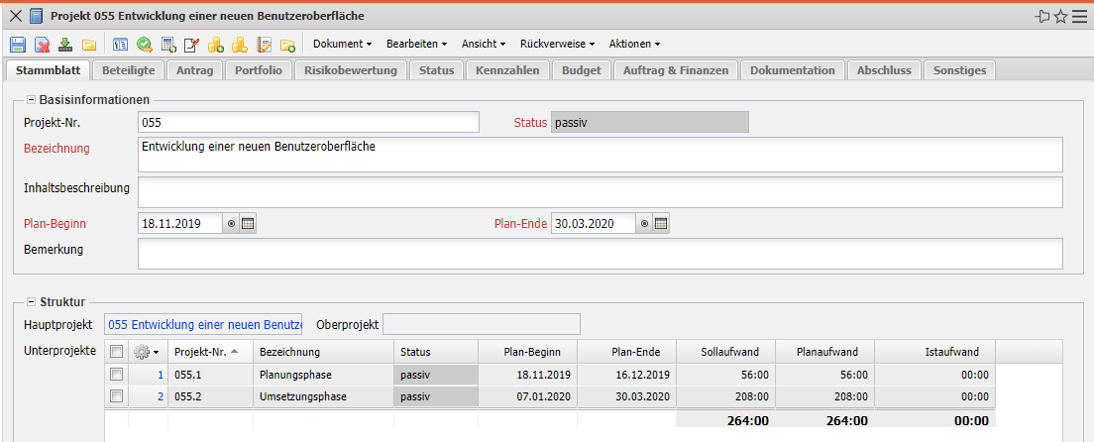
Task: Open the Dokument menu
Action: click(x=342, y=44)
